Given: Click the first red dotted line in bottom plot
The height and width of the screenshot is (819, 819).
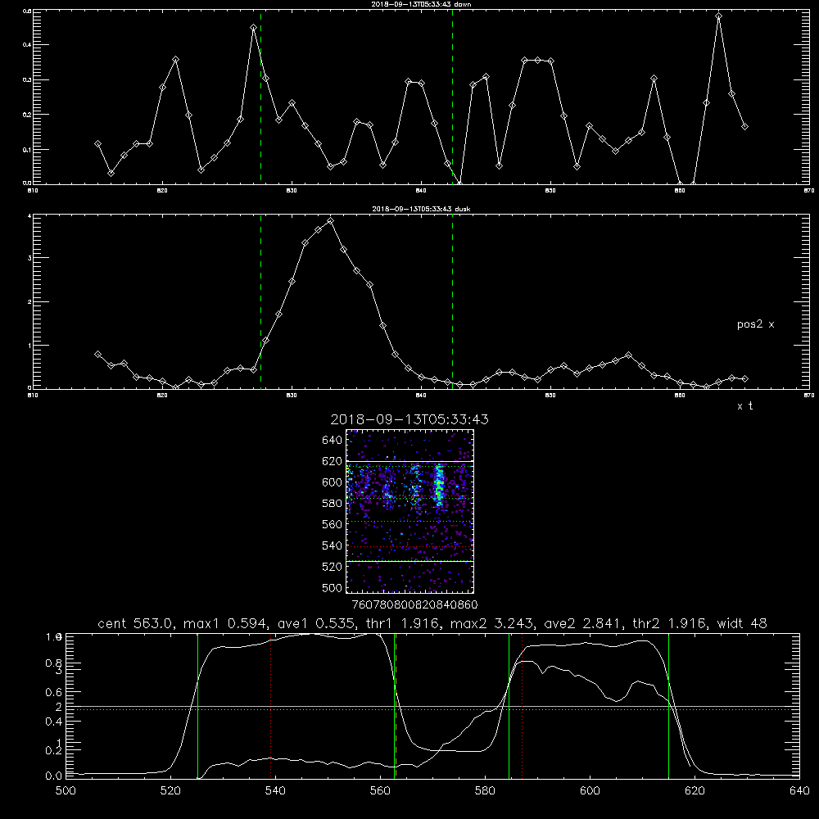Looking at the screenshot, I should coord(271,706).
